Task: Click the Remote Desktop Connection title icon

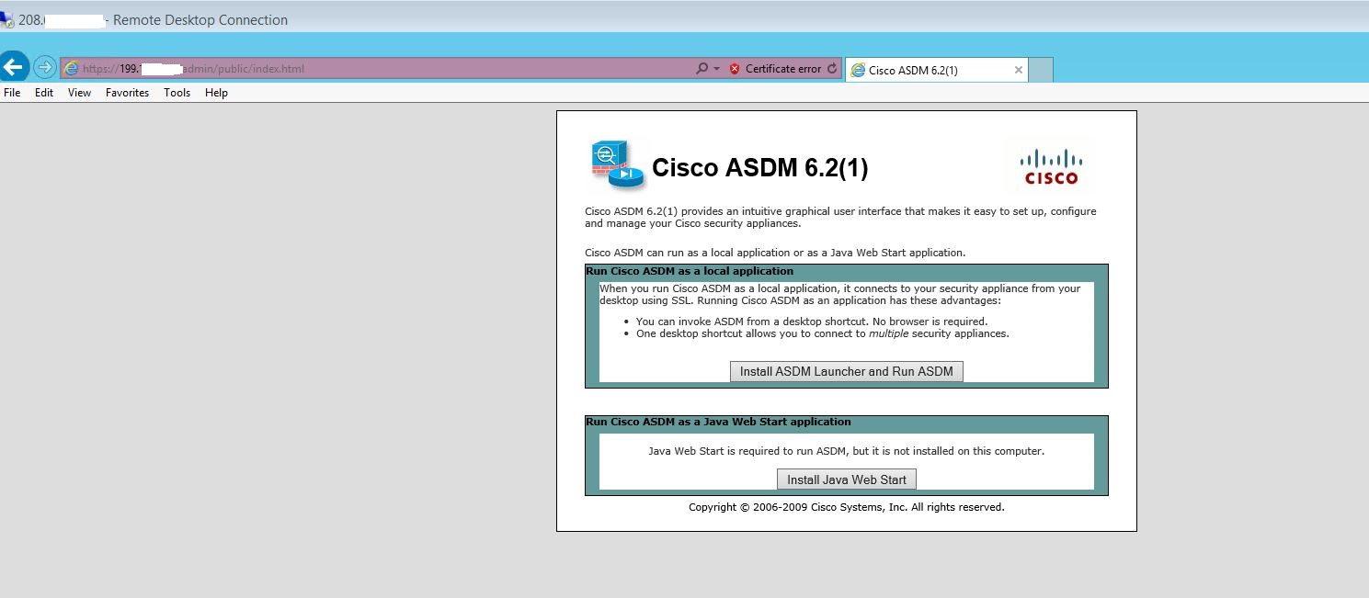Action: pyautogui.click(x=7, y=19)
